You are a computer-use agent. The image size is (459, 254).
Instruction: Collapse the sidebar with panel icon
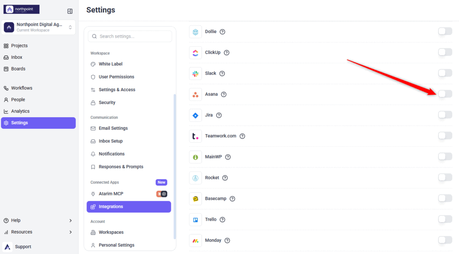70,11
